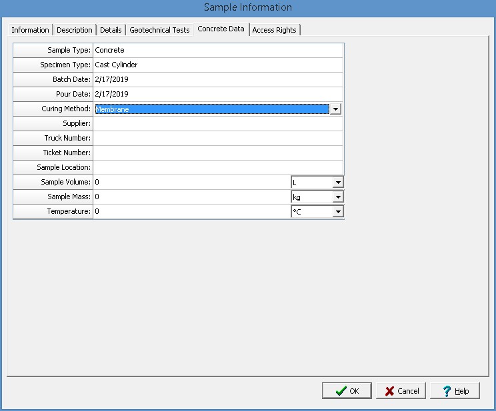This screenshot has width=496, height=411.
Task: Open the Description tab
Action: tap(75, 30)
